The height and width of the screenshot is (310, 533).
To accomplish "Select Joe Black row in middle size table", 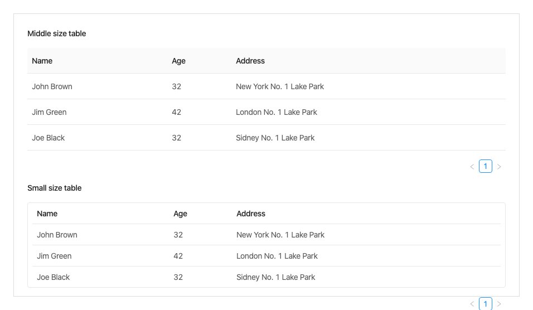I will tap(49, 138).
